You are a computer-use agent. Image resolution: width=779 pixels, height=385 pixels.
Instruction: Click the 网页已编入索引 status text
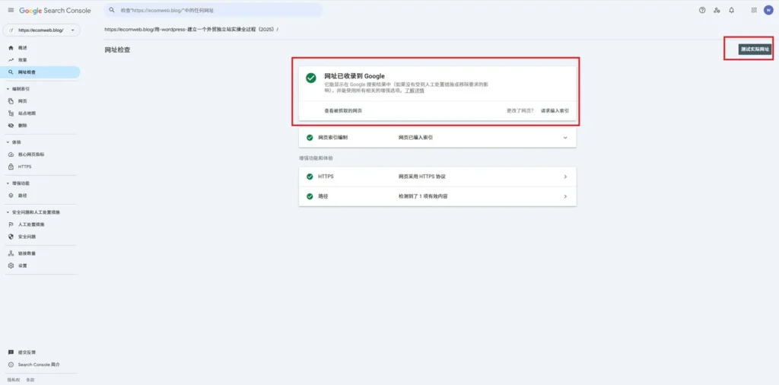tap(415, 138)
